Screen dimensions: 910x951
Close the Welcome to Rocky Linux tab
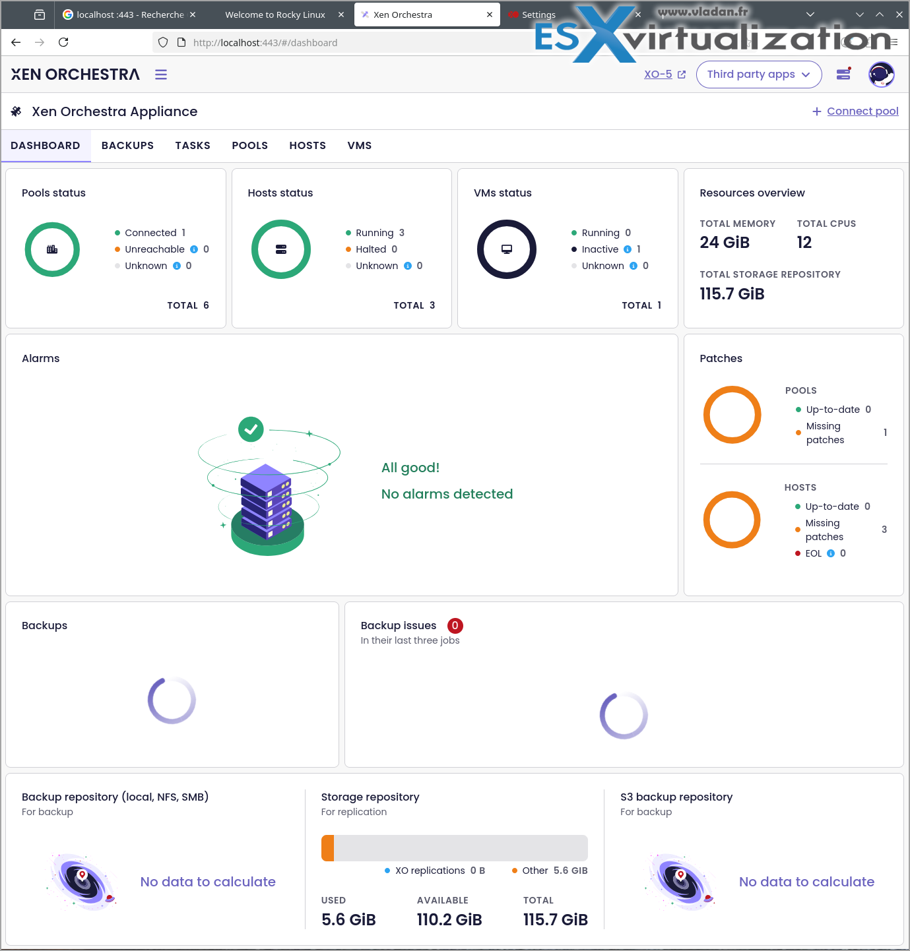click(x=341, y=15)
